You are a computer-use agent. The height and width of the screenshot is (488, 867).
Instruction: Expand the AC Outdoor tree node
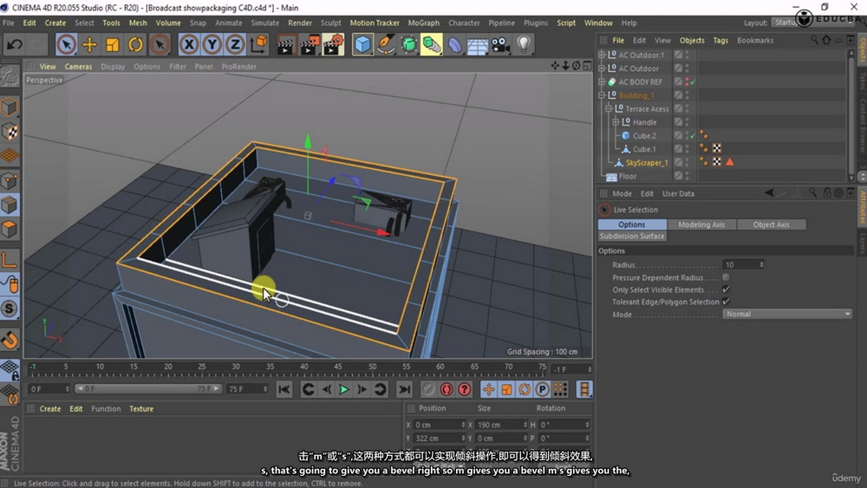602,68
